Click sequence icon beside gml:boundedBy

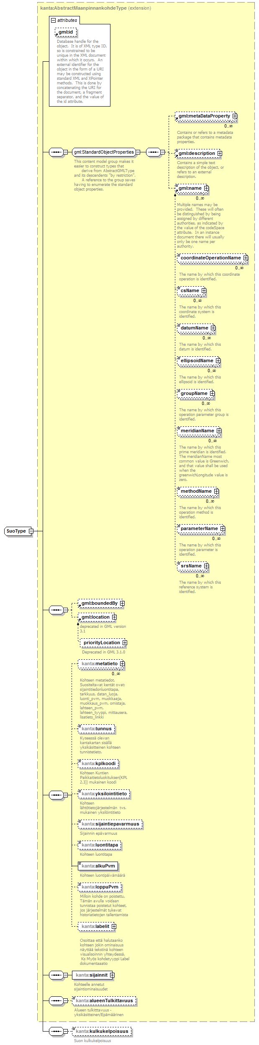pos(56,610)
